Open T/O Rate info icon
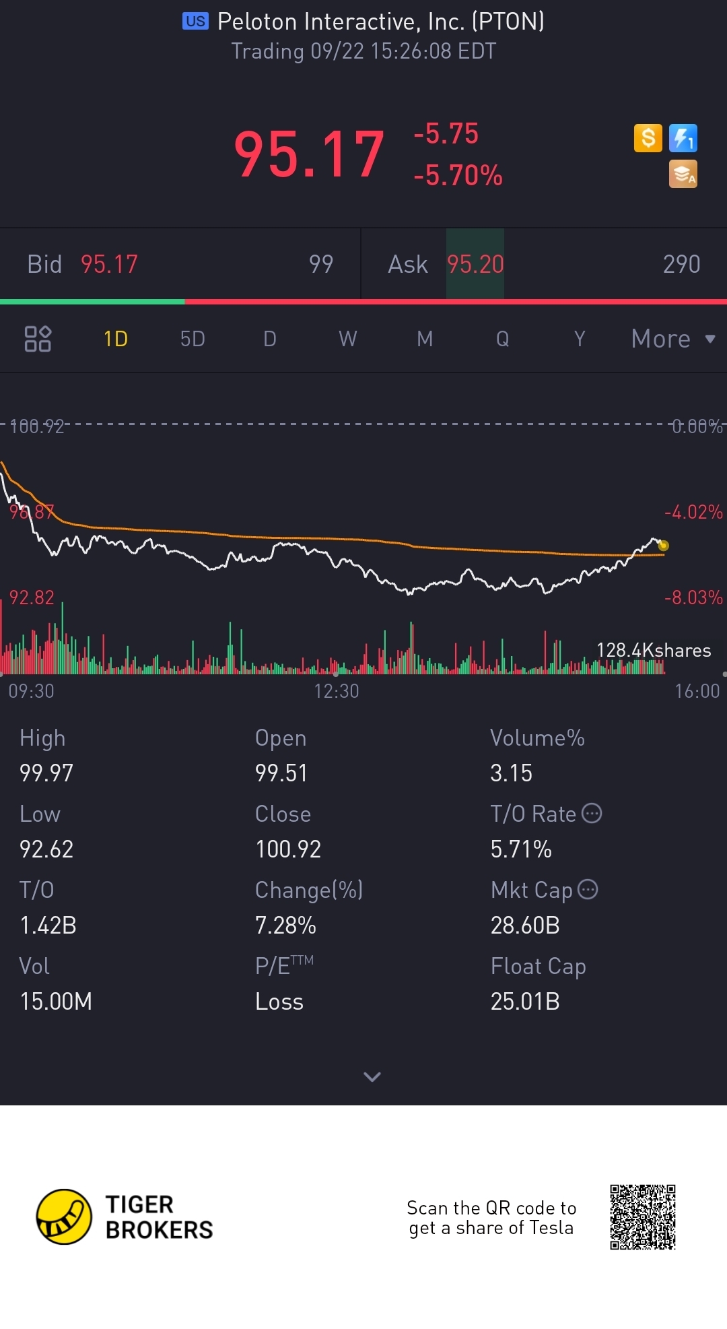 point(591,814)
